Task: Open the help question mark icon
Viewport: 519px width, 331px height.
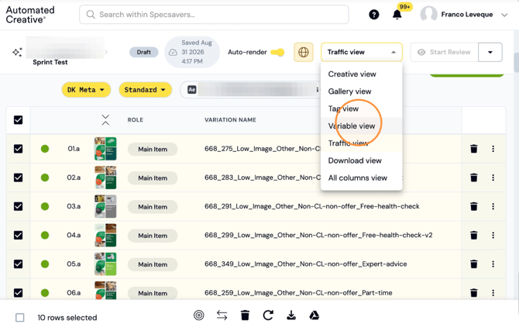Action: point(373,15)
